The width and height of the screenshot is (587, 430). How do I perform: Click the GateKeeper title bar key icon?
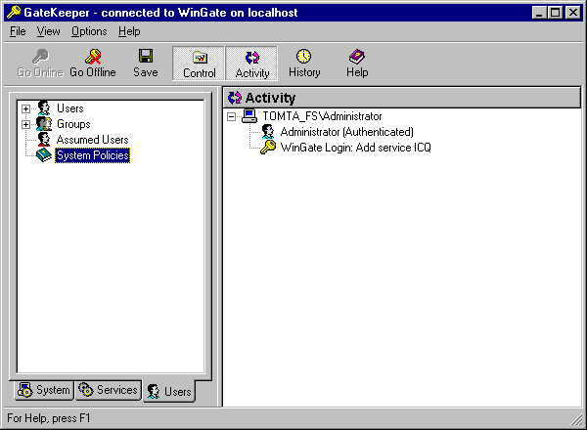14,13
